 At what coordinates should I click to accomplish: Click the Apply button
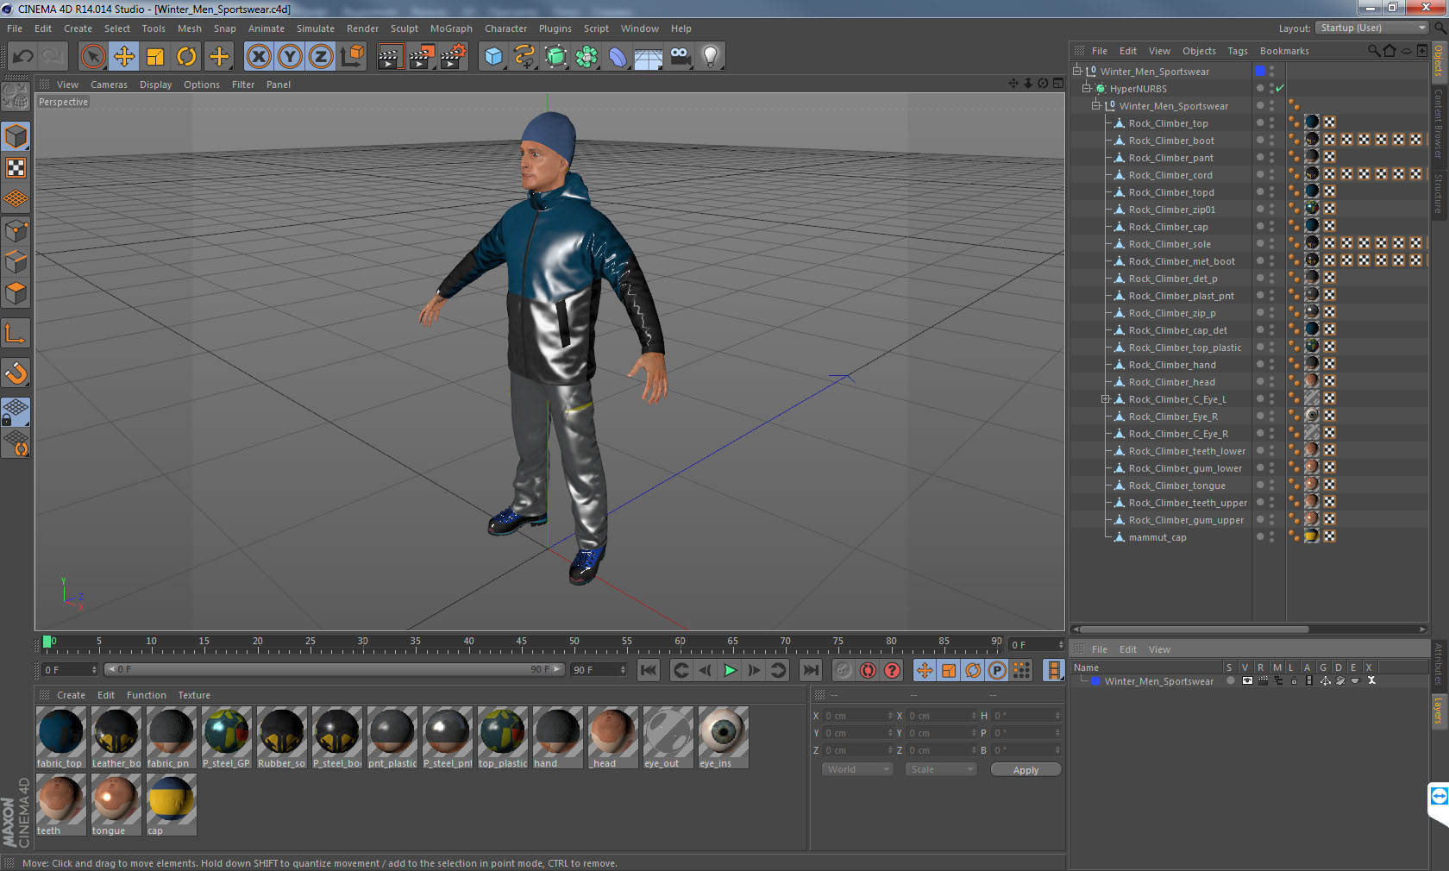click(1026, 770)
